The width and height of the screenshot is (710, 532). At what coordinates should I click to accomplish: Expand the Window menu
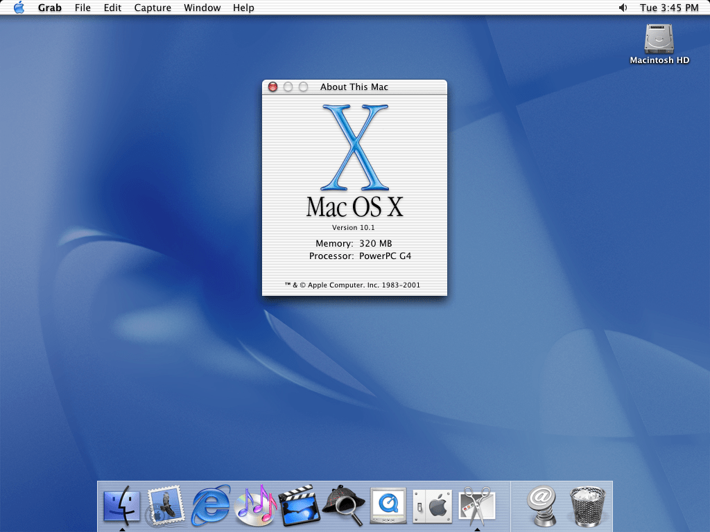point(202,8)
